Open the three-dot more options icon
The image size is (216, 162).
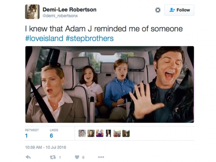(x=101, y=157)
